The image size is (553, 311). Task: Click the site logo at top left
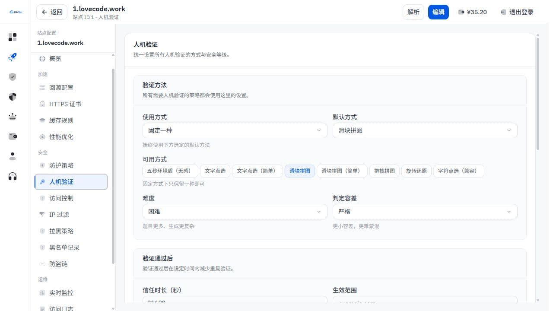tap(15, 12)
